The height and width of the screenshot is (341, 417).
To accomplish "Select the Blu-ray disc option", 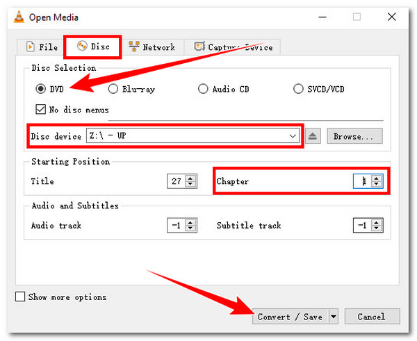I will click(113, 89).
